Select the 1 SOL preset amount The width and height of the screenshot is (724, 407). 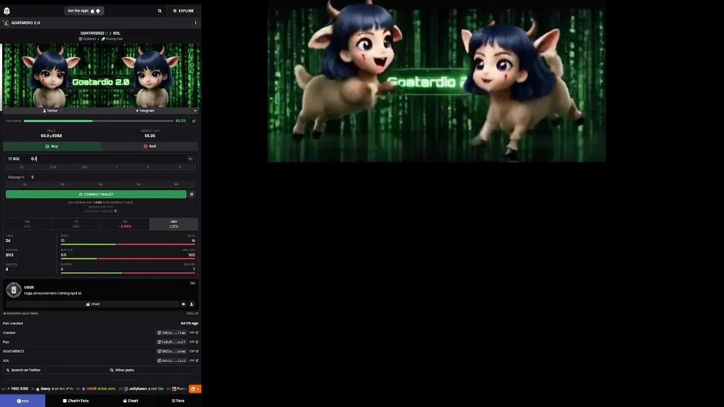pyautogui.click(x=117, y=167)
